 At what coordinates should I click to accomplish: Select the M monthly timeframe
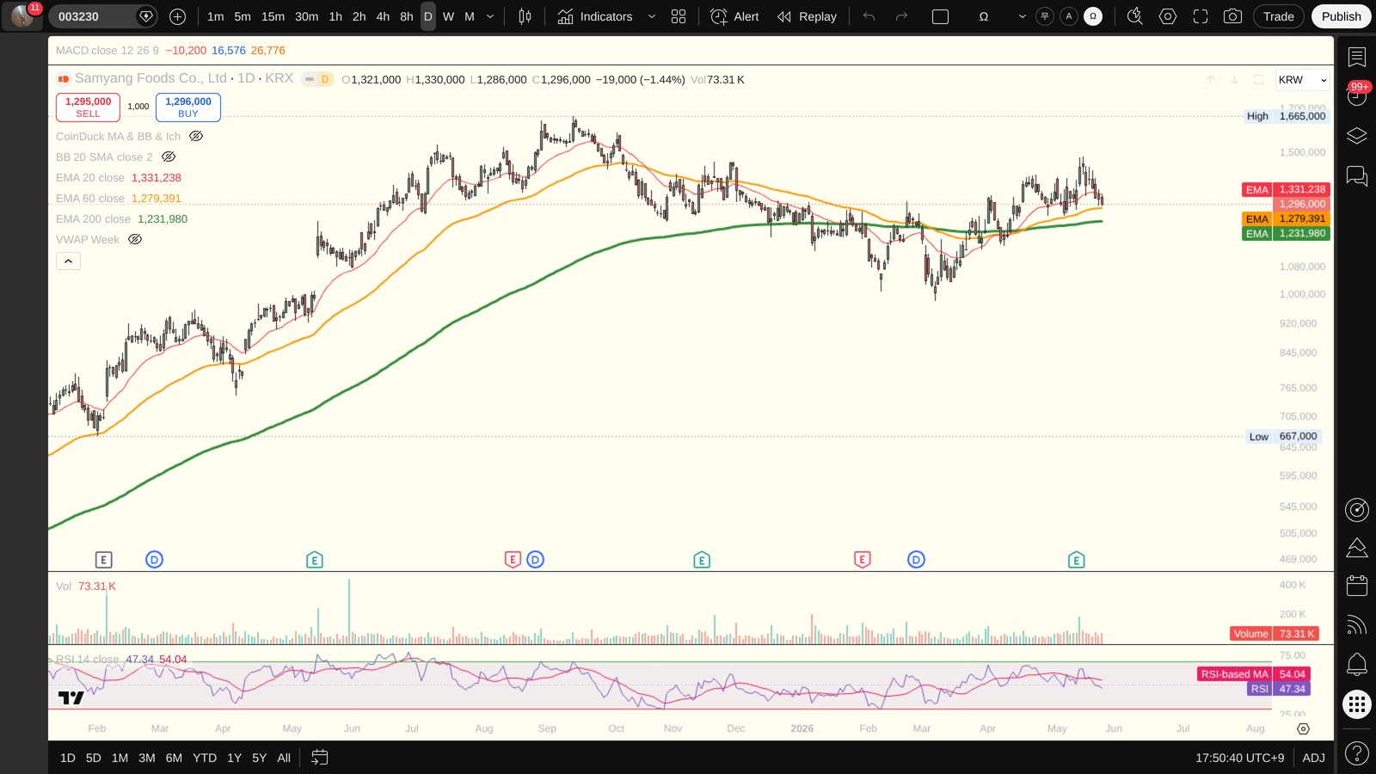click(x=470, y=16)
